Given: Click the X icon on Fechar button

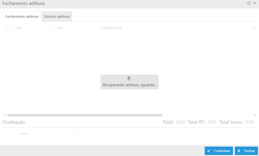Looking at the screenshot, I should tap(239, 151).
